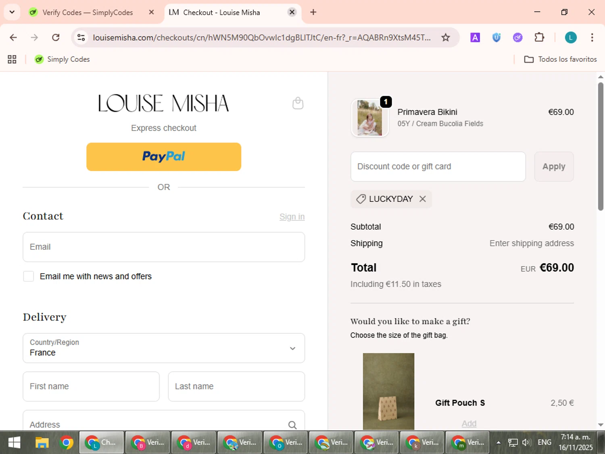This screenshot has width=605, height=454.
Task: Switch to Verify Codes — SimplyCodes tab
Action: (x=88, y=12)
